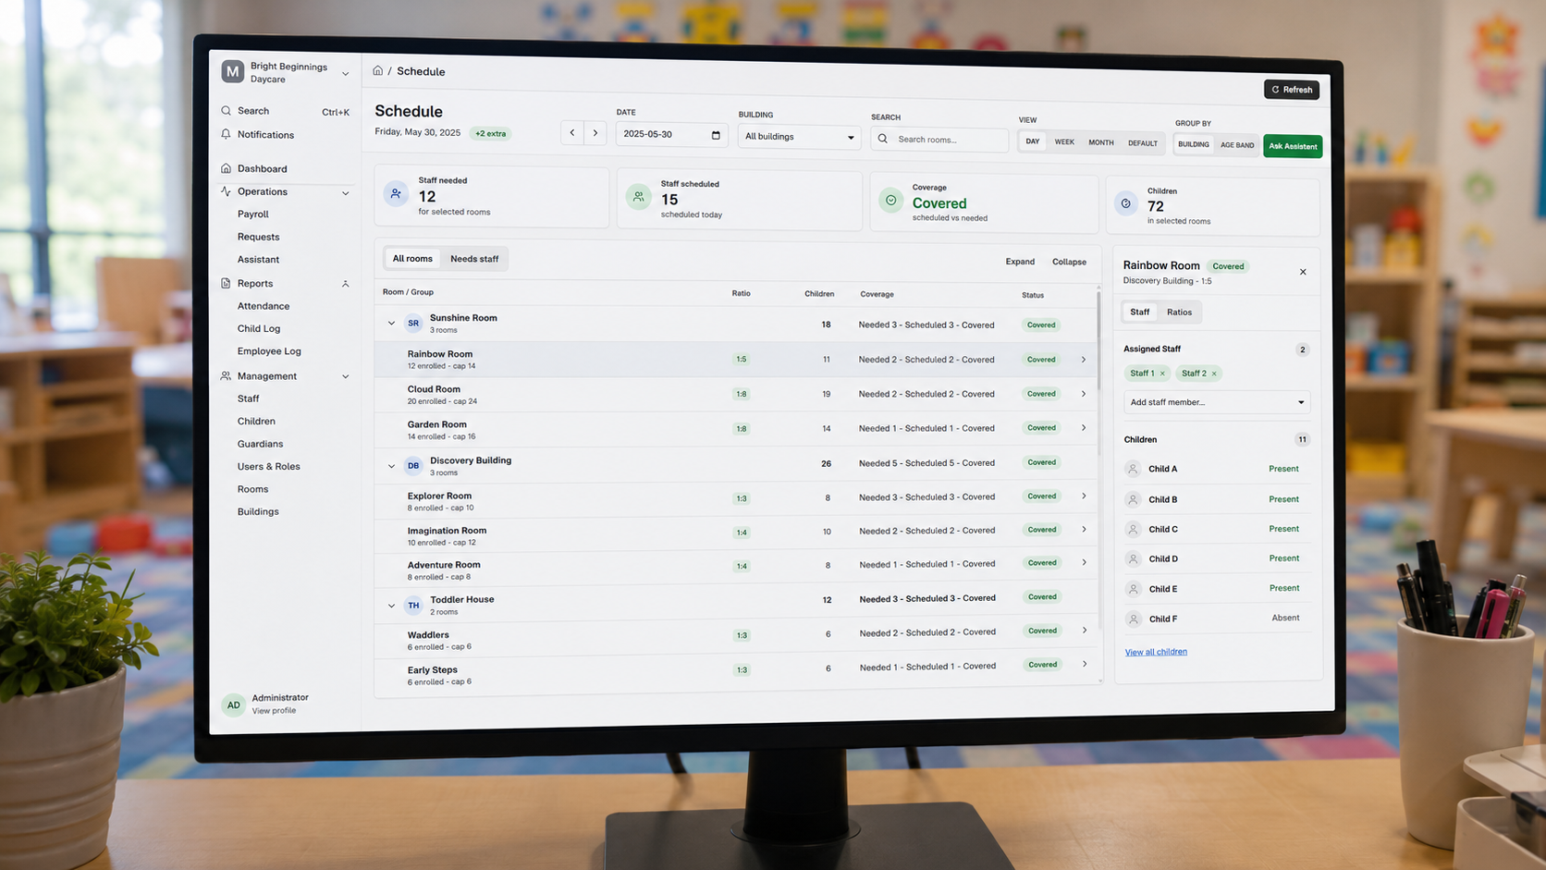Remove Staff 1 from assigned staff
This screenshot has width=1546, height=870.
(1162, 374)
